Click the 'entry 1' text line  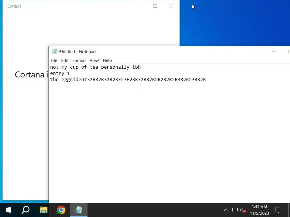(x=60, y=73)
